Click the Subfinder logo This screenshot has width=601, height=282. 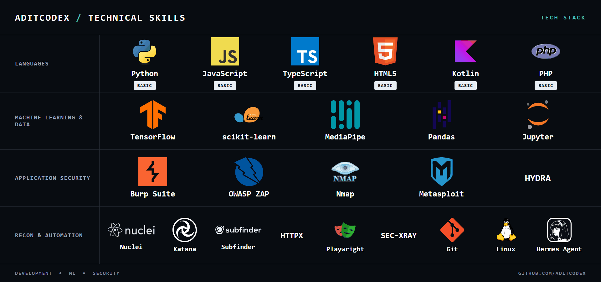click(238, 230)
